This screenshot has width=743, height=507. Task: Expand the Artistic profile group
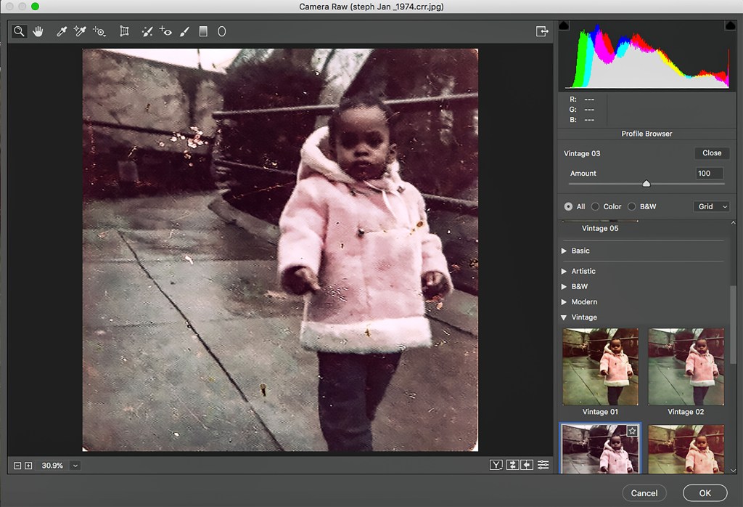click(x=565, y=271)
